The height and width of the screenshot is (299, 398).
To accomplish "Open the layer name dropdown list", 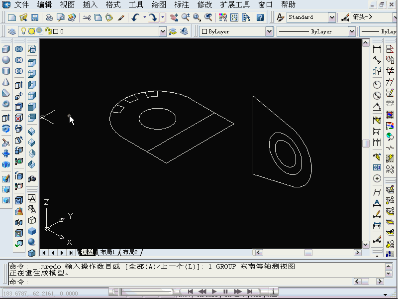I will tap(163, 31).
